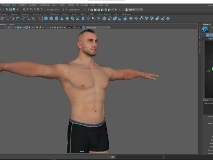Open the Mesh Tools menu
This screenshot has width=213, height=160.
click(x=33, y=5)
